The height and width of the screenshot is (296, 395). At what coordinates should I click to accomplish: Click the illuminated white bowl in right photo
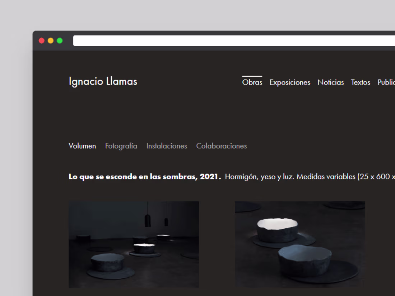(x=277, y=230)
